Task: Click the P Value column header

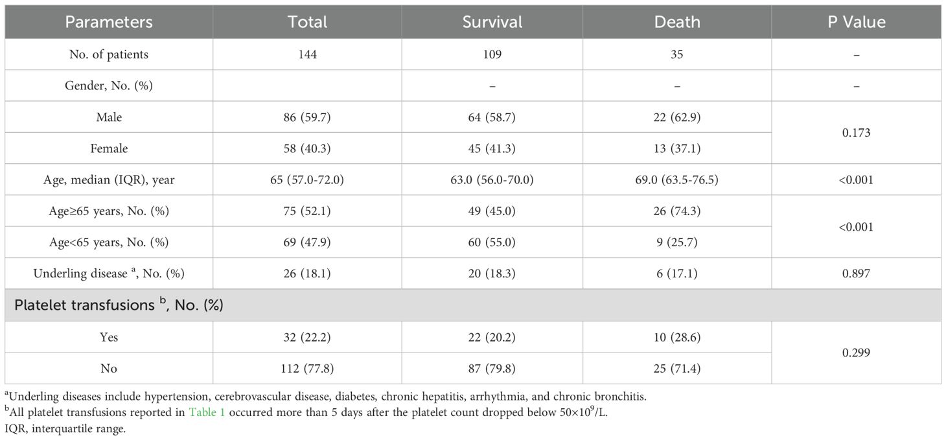Action: point(856,22)
